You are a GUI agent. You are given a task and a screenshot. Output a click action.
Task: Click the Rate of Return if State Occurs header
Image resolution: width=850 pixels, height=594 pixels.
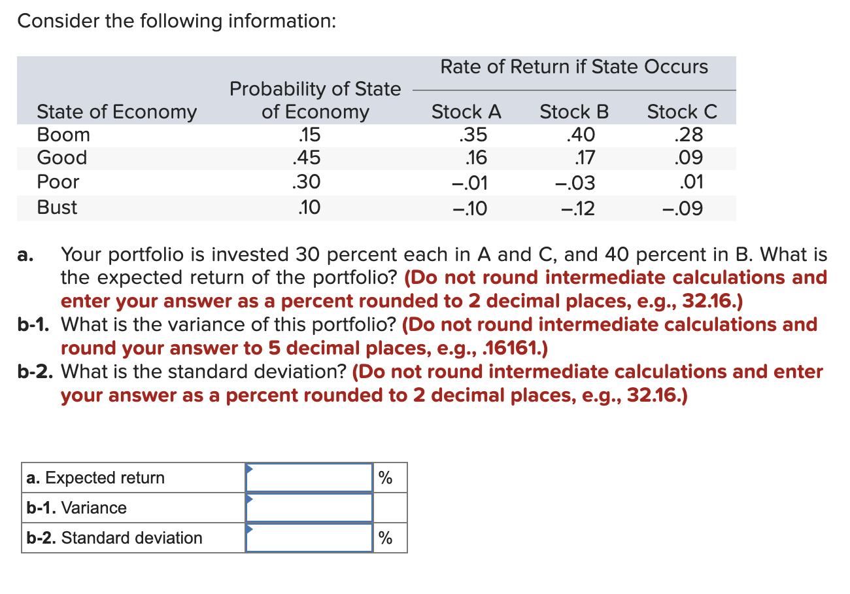[574, 67]
